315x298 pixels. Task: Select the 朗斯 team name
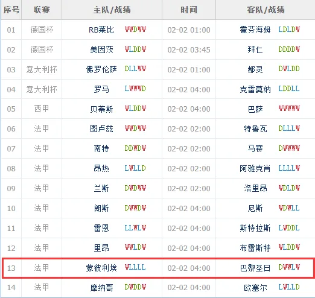[101, 208]
